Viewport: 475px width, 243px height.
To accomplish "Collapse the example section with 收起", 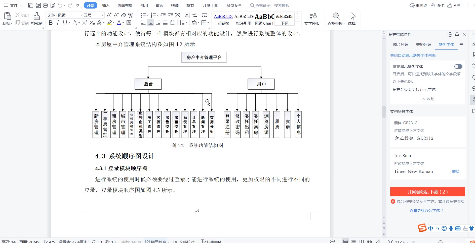I will (x=428, y=99).
